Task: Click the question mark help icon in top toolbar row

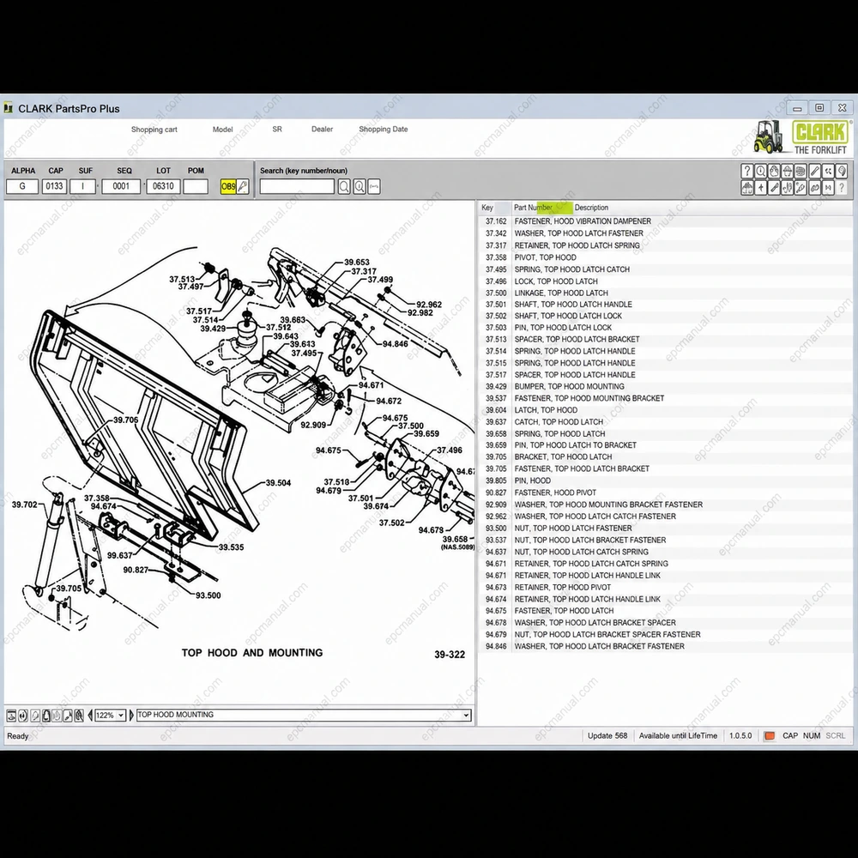Action: [747, 171]
